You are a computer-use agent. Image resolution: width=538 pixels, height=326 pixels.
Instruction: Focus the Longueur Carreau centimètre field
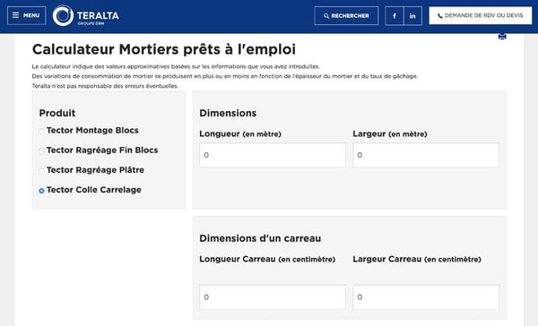pos(273,296)
